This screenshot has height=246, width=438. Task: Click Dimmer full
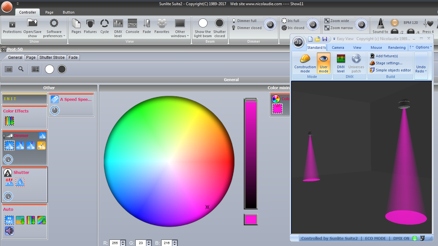click(x=244, y=21)
